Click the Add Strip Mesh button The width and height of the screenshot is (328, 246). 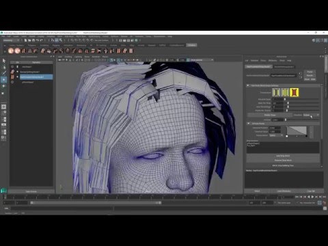(x=283, y=156)
